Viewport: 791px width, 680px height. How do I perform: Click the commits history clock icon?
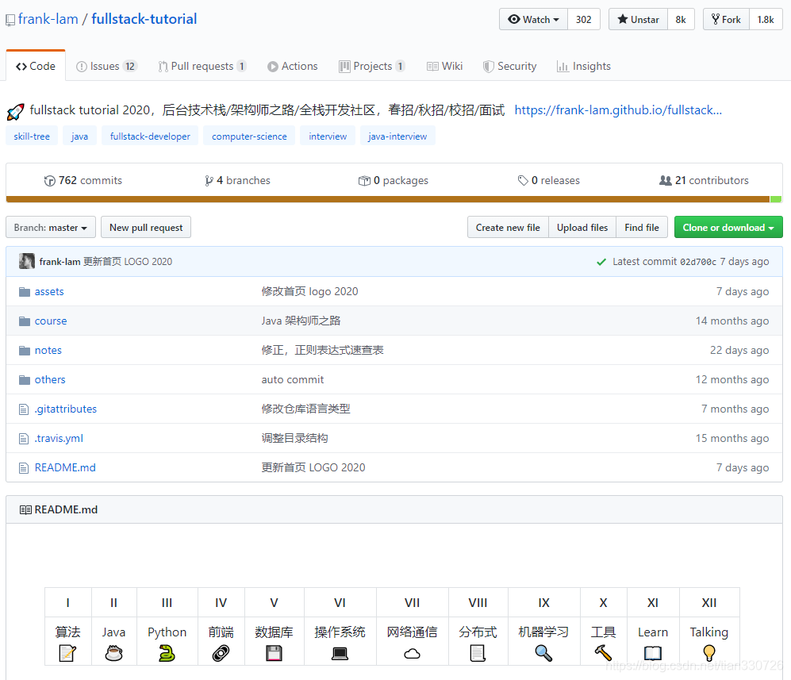click(49, 181)
